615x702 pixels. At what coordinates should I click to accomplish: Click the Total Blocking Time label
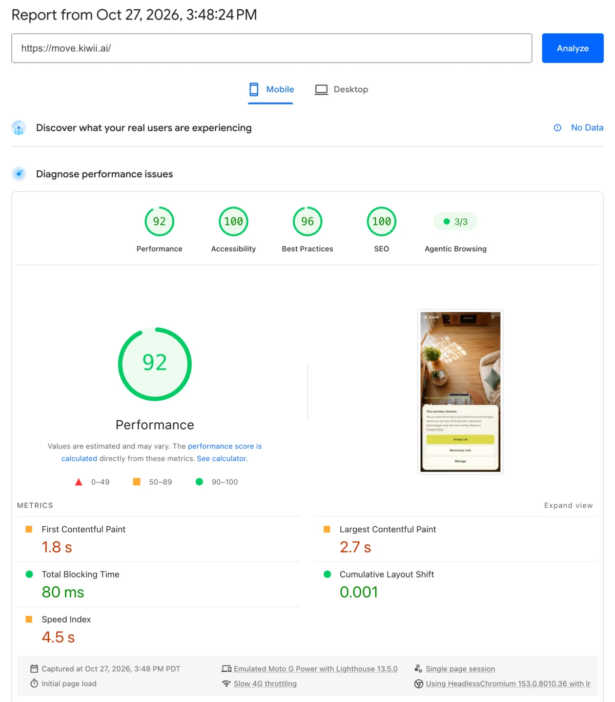(x=80, y=574)
